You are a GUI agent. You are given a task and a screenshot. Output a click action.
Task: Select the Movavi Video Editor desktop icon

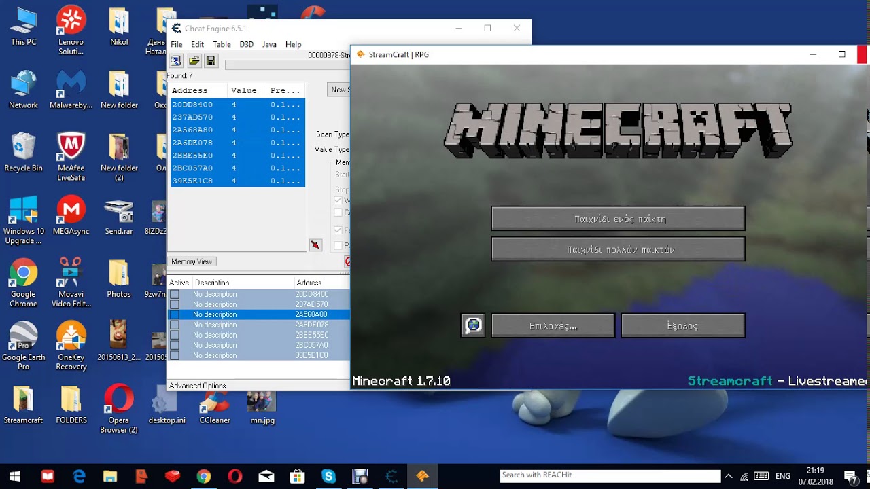coord(71,283)
